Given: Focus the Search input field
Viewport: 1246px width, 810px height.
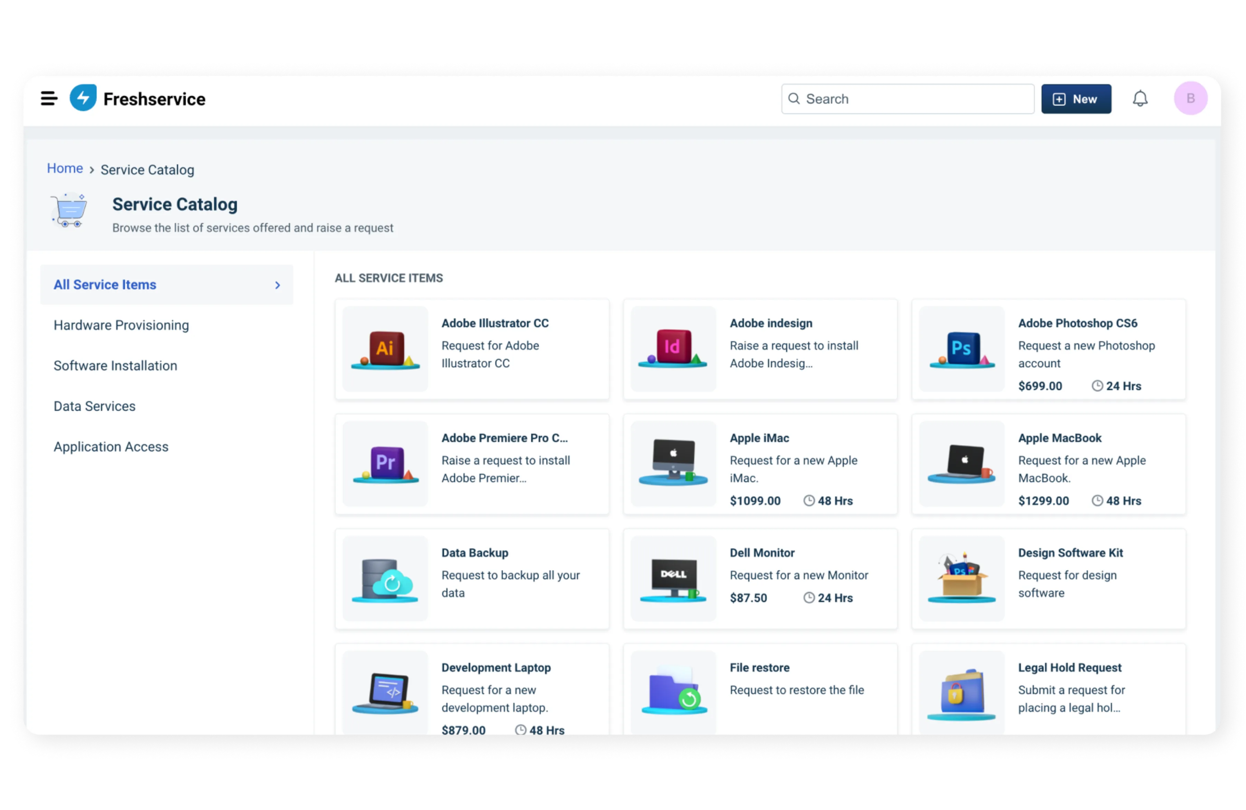Looking at the screenshot, I should tap(907, 99).
